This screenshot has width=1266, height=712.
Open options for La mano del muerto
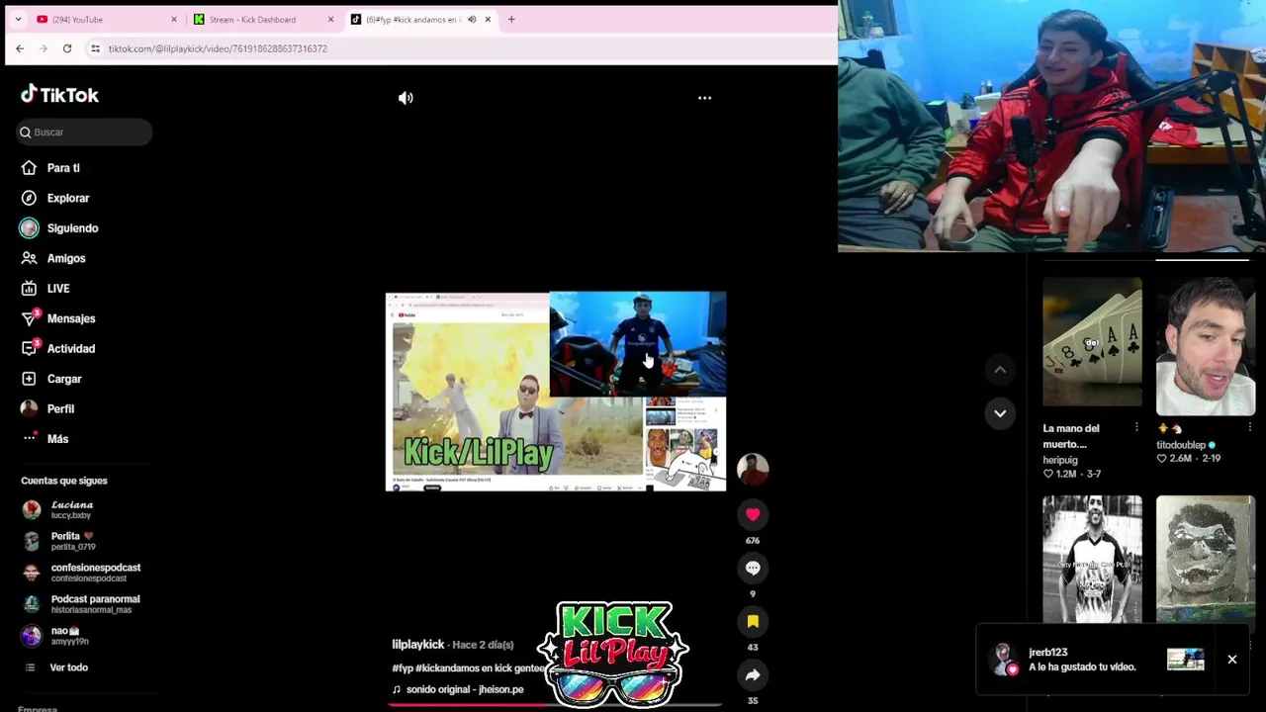pos(1136,428)
